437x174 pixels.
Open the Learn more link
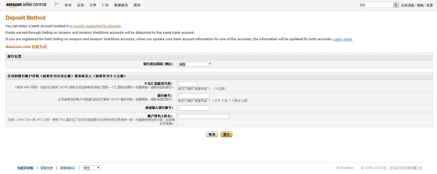click(343, 39)
